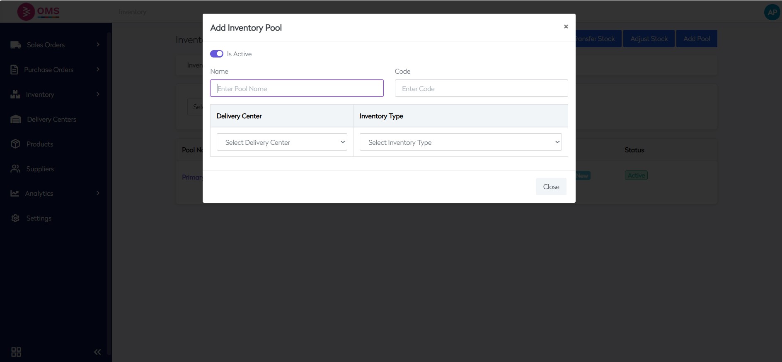Open the grid apps icon at sidebar bottom
Screen dimensions: 782x362
pos(16,352)
